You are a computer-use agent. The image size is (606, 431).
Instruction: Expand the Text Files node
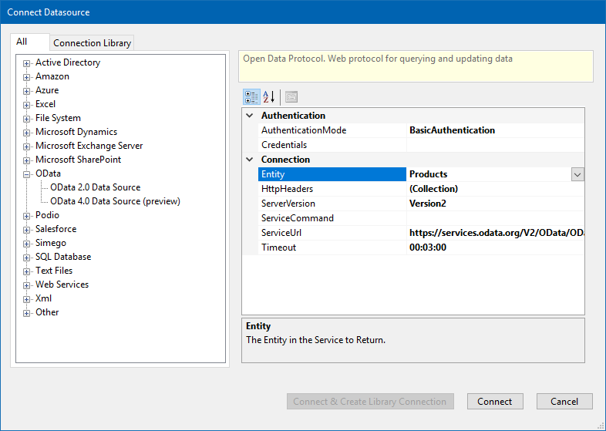click(26, 271)
